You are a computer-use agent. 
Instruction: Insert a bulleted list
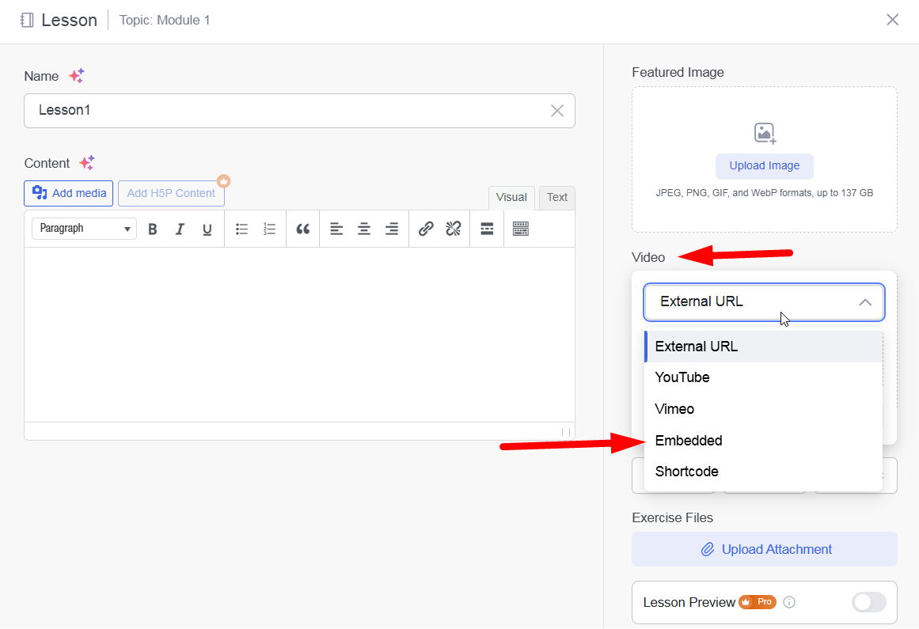coord(242,229)
